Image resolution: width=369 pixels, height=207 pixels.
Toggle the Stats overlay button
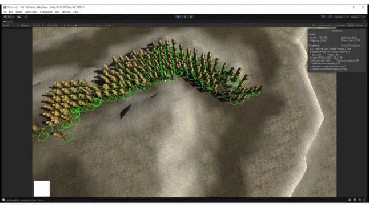[x=350, y=25]
